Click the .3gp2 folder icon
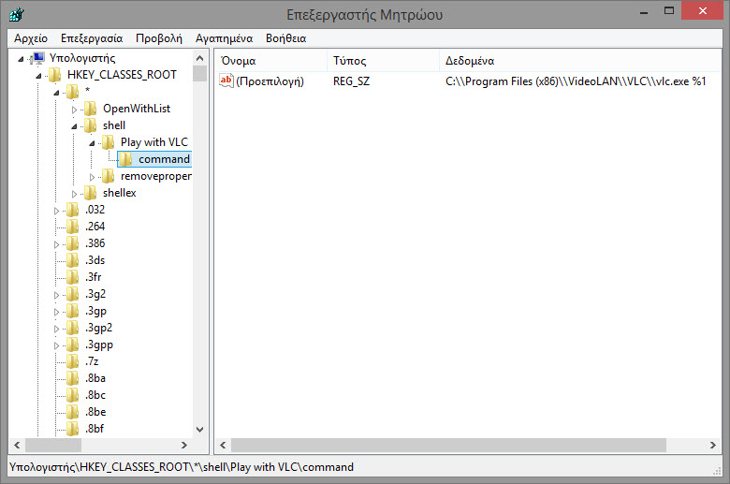The width and height of the screenshot is (730, 484). (x=73, y=328)
